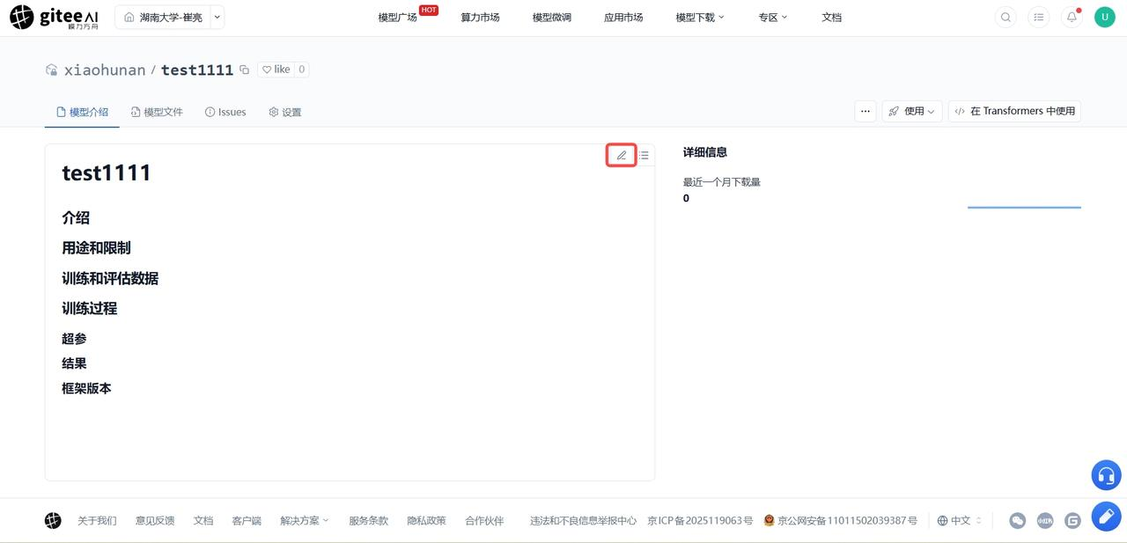Click the police badge 京公网安备 link
Screen dimensions: 1127x543
tap(840, 520)
